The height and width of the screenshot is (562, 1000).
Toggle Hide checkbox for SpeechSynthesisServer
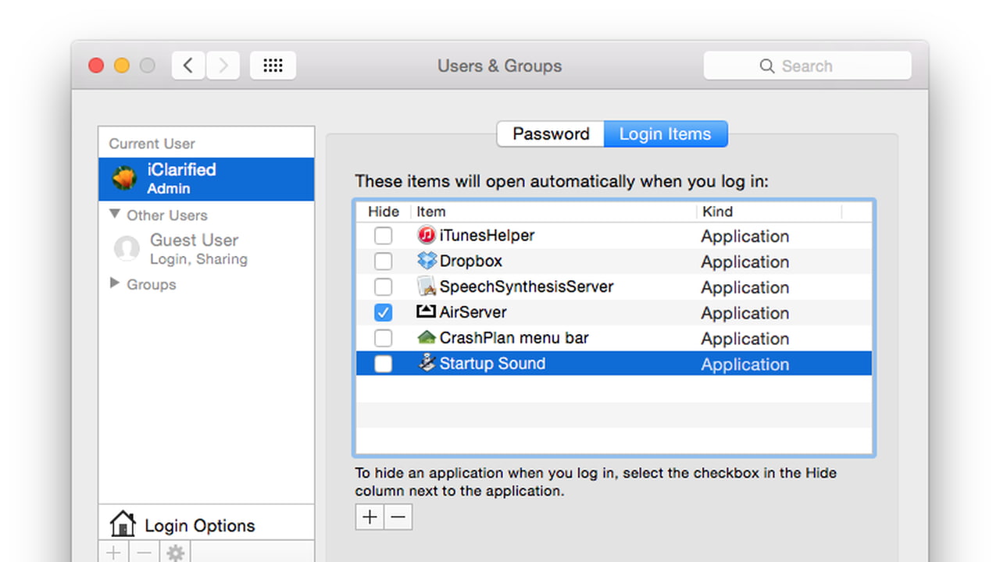pos(383,286)
